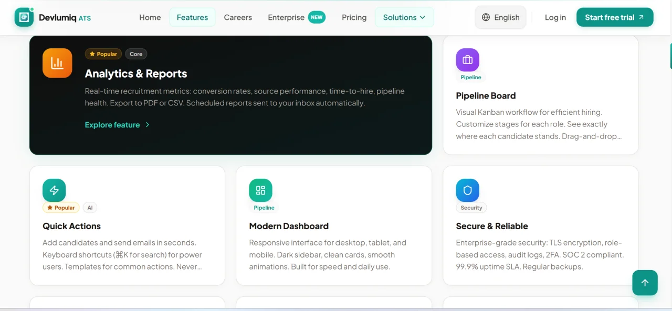Image resolution: width=672 pixels, height=311 pixels.
Task: Click the globe icon beside English
Action: (x=486, y=17)
